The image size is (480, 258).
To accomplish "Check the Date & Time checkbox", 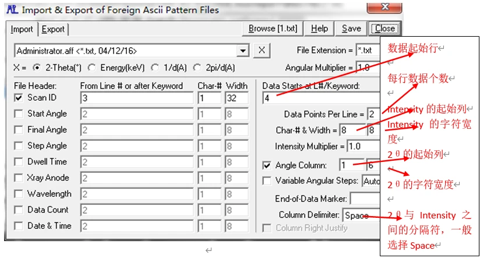I will 18,226.
